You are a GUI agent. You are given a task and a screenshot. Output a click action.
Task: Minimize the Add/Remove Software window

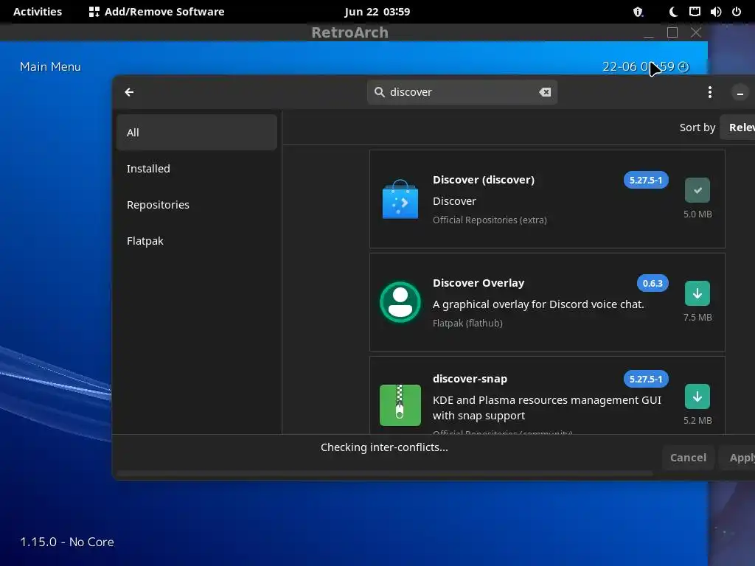[740, 92]
